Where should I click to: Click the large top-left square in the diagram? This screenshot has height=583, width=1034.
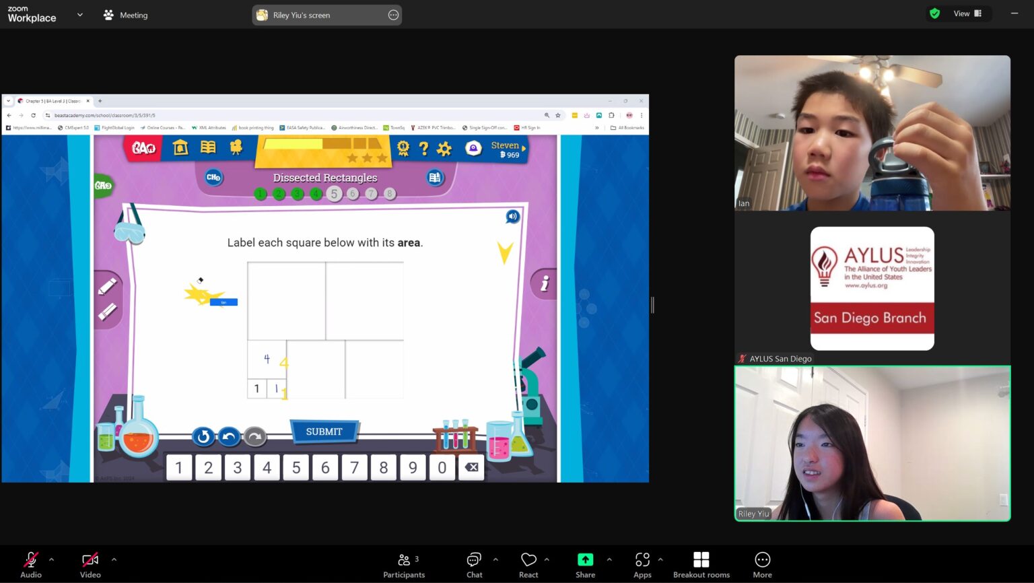287,301
